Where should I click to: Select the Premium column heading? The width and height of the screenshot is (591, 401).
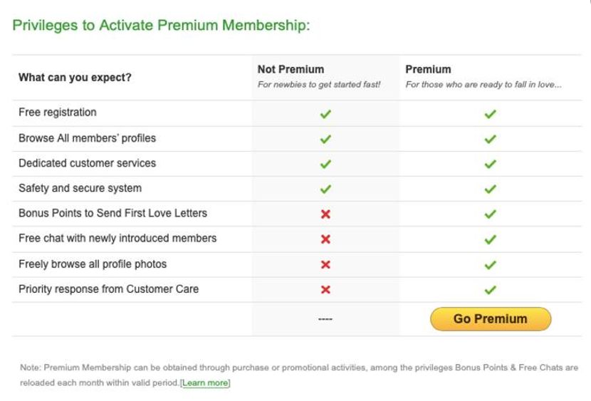[428, 69]
